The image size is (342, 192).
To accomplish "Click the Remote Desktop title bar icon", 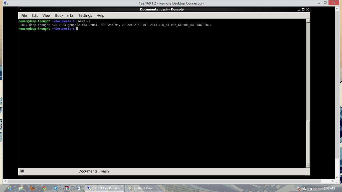I will point(6,3).
